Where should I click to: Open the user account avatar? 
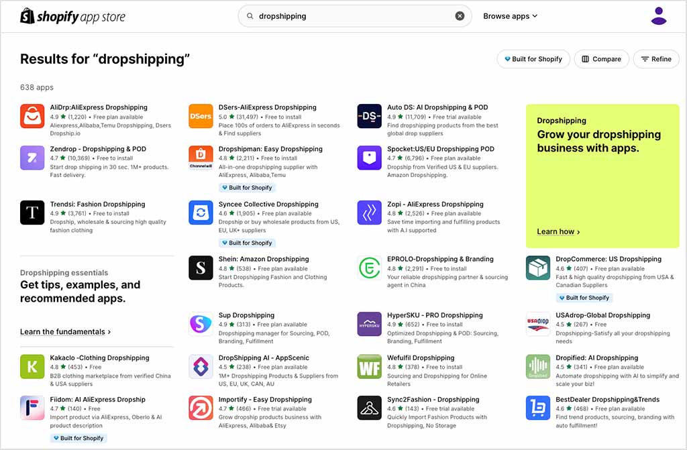pyautogui.click(x=659, y=16)
